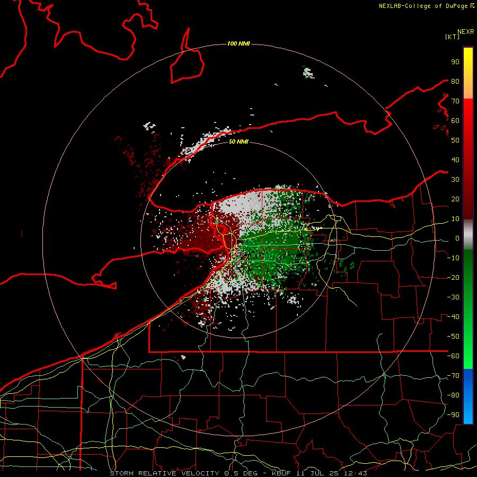Click the 0 value on the velocity scale
Viewport: 477px width, 477px height.
[x=457, y=238]
